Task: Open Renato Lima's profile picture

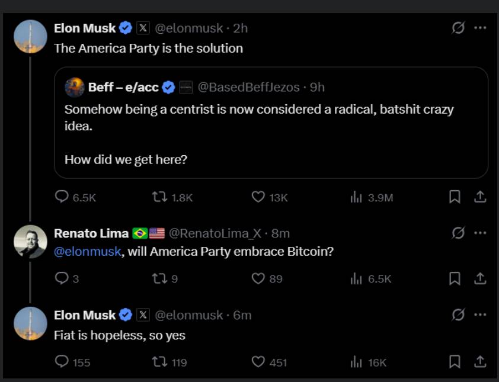Action: point(30,241)
